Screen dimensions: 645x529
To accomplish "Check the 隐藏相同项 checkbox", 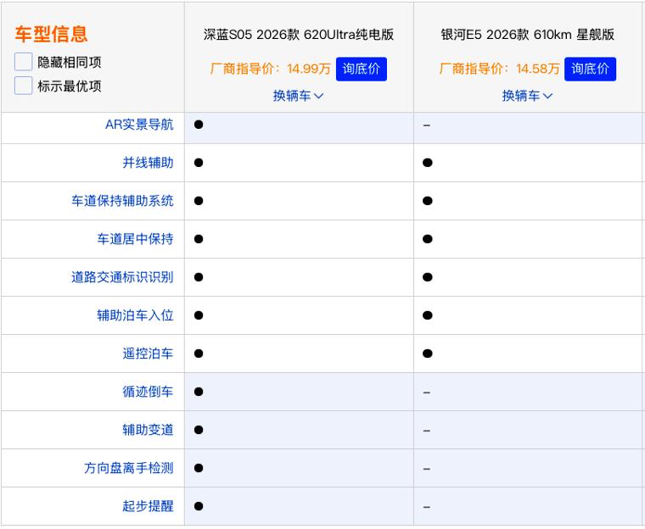I will click(24, 62).
